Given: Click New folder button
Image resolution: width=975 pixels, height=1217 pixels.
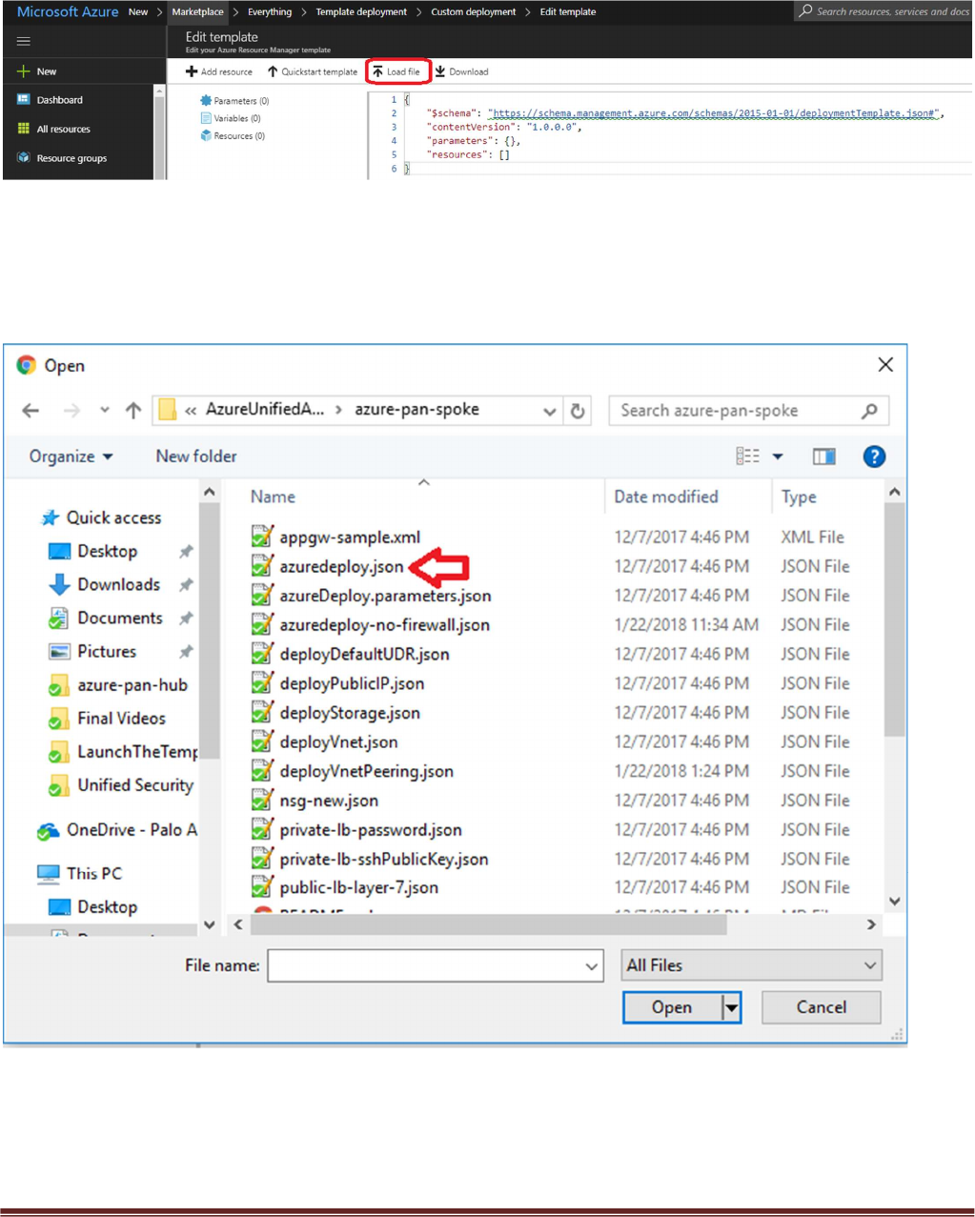Looking at the screenshot, I should click(x=196, y=456).
